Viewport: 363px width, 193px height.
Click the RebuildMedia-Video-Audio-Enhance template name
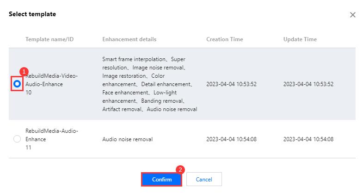coord(51,80)
